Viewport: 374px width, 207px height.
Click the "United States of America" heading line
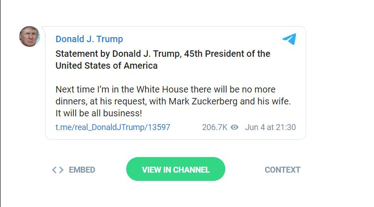pos(106,65)
